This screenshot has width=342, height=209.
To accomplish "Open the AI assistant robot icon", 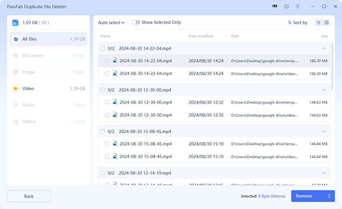I will (x=274, y=6).
